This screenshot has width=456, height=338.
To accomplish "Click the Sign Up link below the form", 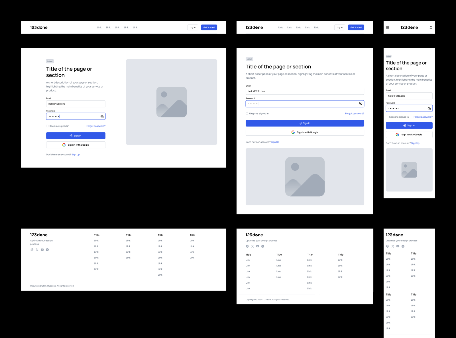I will click(x=76, y=154).
